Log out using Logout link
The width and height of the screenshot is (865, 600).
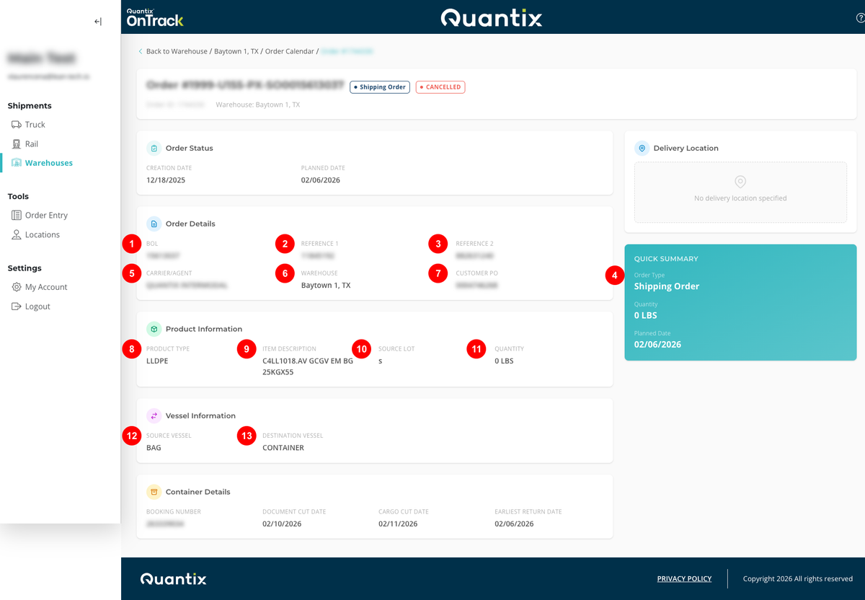coord(37,306)
